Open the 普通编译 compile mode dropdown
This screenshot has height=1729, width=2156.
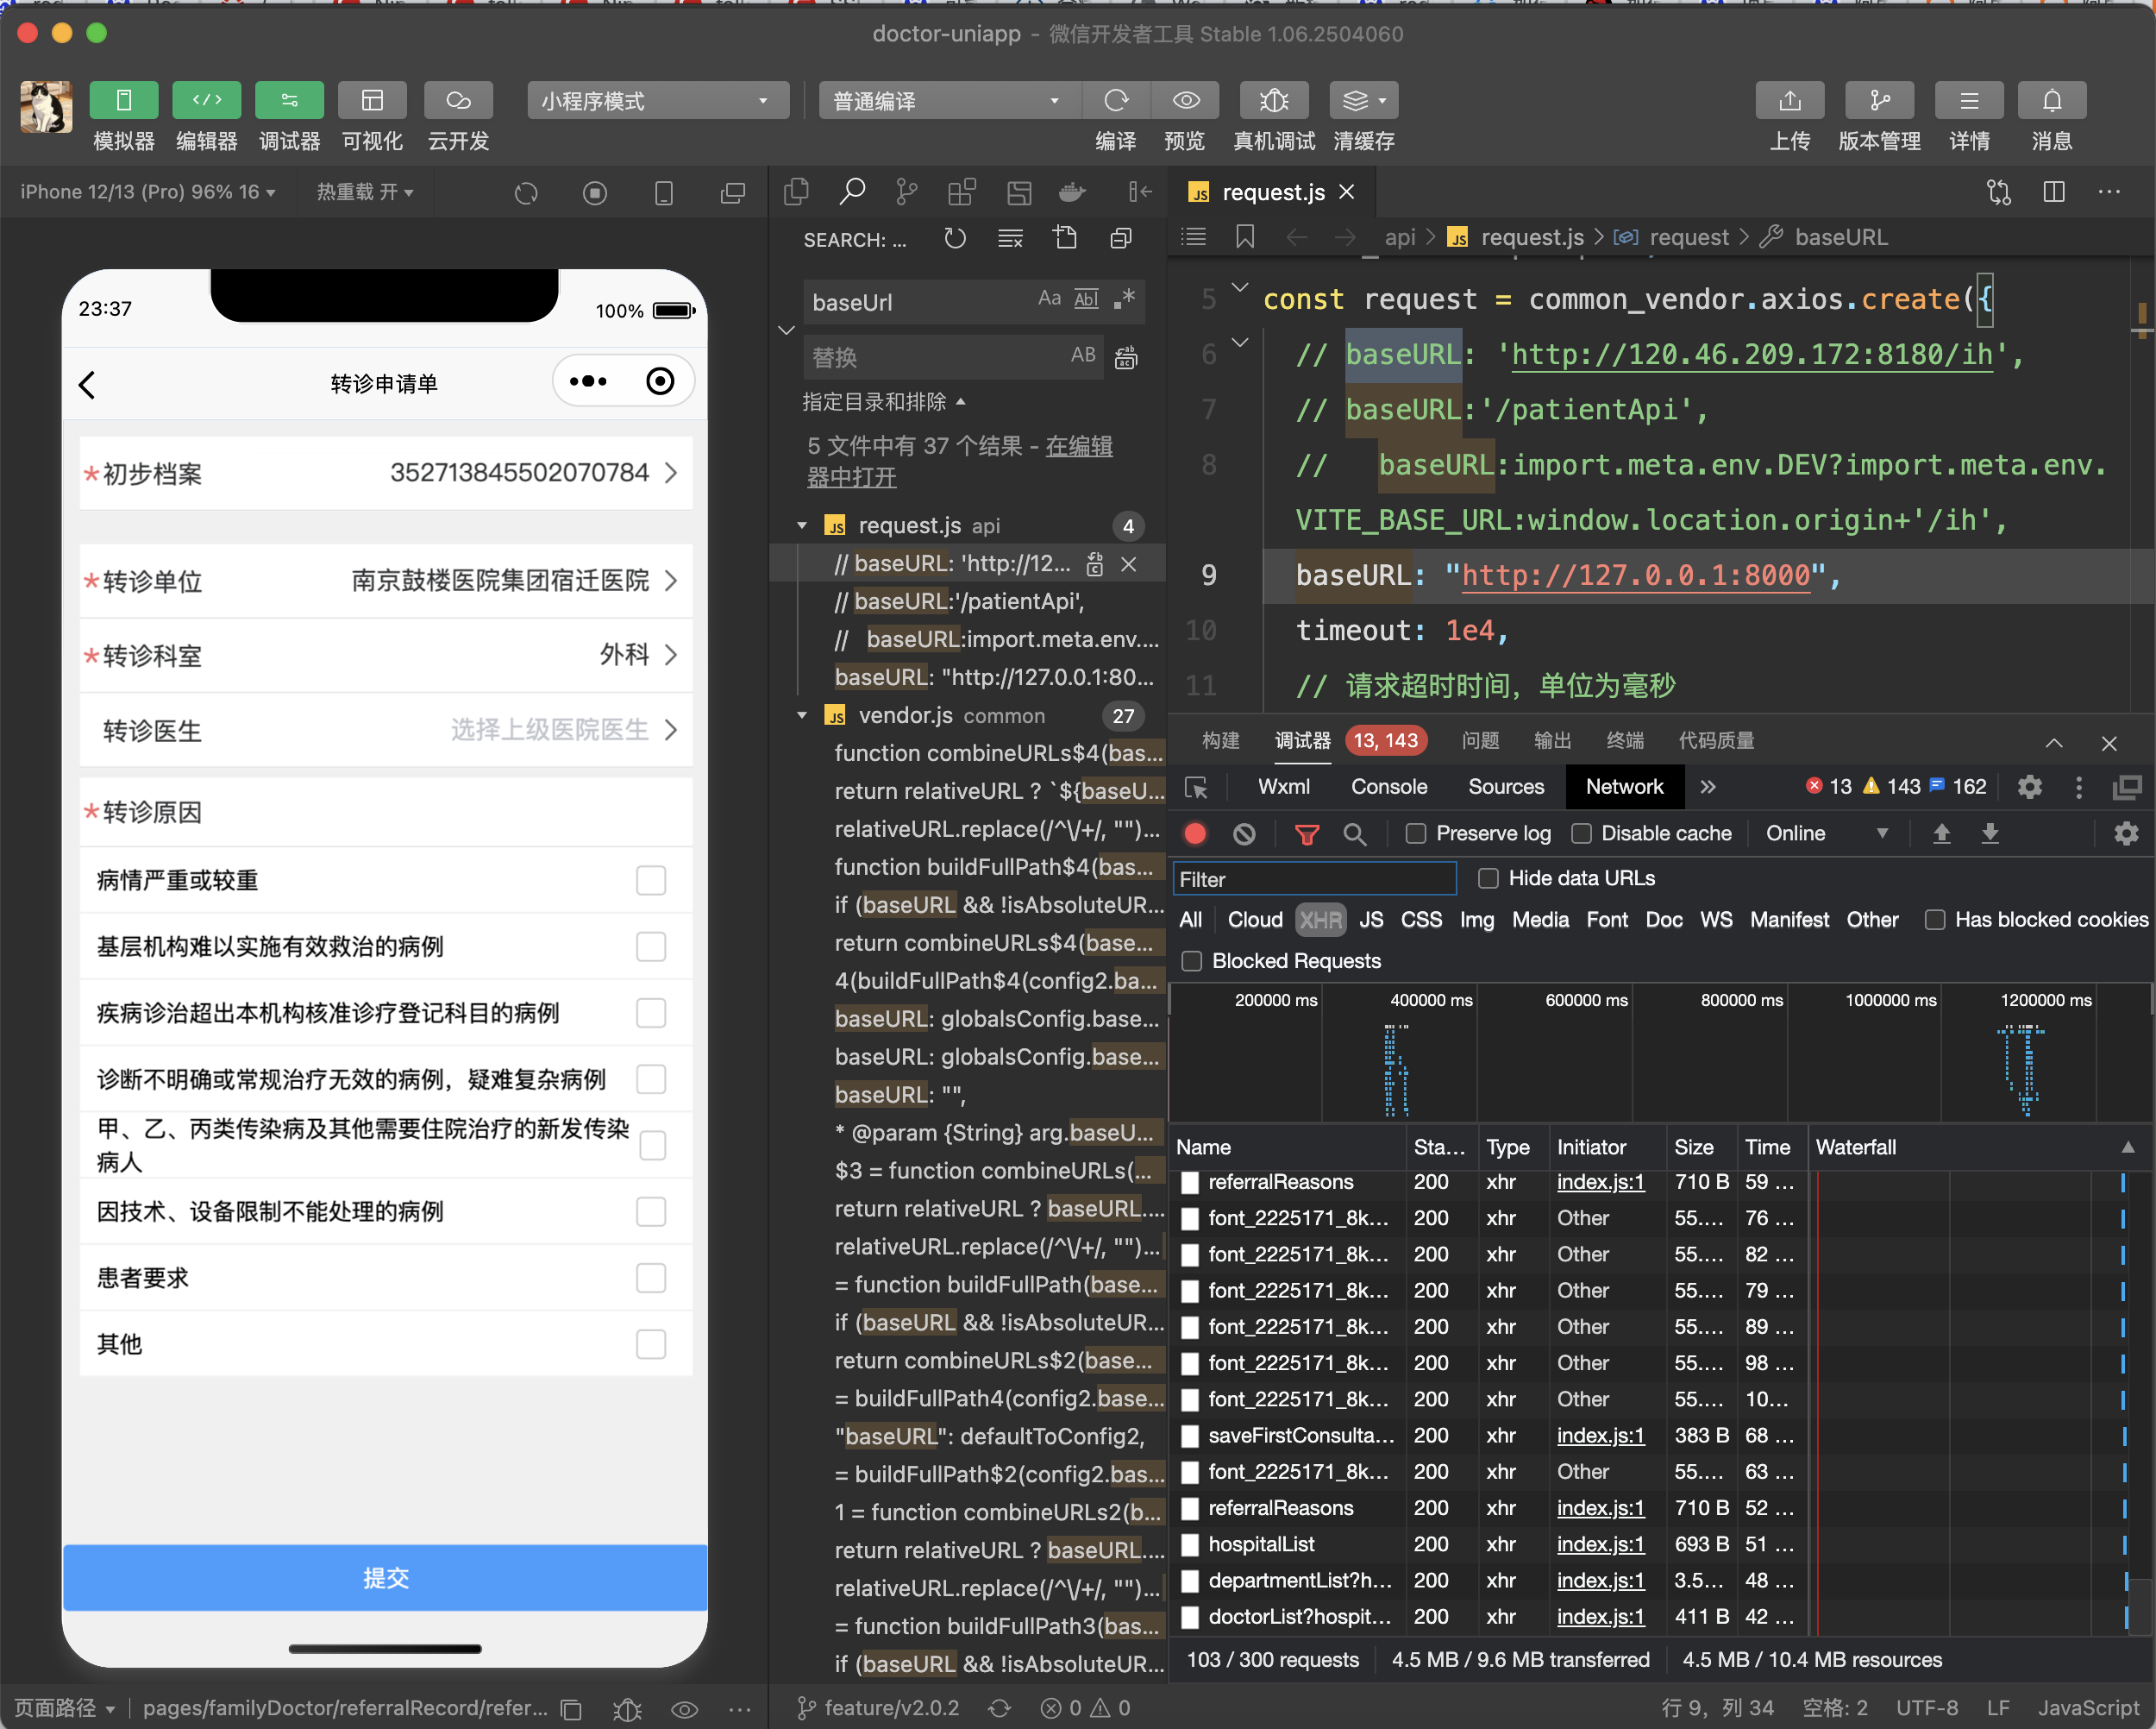click(949, 100)
